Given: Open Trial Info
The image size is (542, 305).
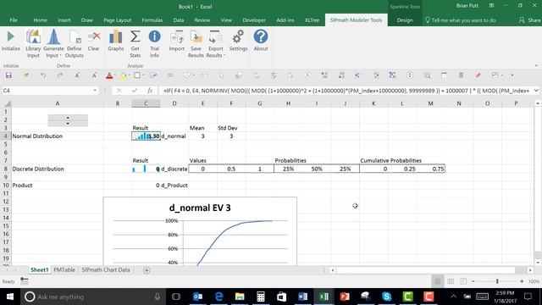Looking at the screenshot, I should [x=154, y=43].
